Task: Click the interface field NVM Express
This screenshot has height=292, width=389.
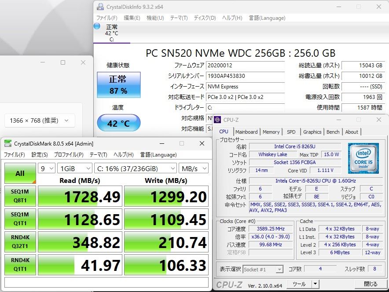Action: click(246, 87)
